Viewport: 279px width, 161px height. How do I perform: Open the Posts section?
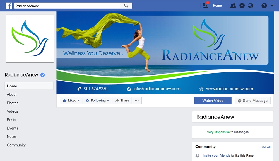11,120
